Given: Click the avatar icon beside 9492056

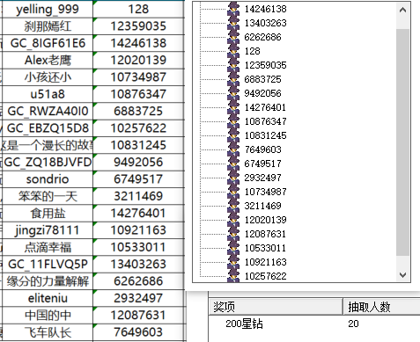Looking at the screenshot, I should click(x=233, y=93).
